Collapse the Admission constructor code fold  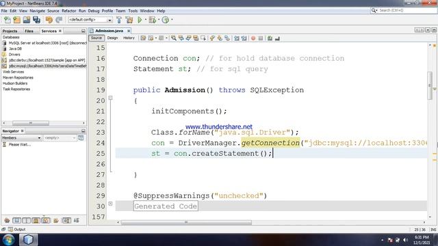(111, 98)
